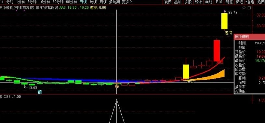
Task: Click the 开盘价 row in info popup
Action: pyautogui.click(x=249, y=52)
